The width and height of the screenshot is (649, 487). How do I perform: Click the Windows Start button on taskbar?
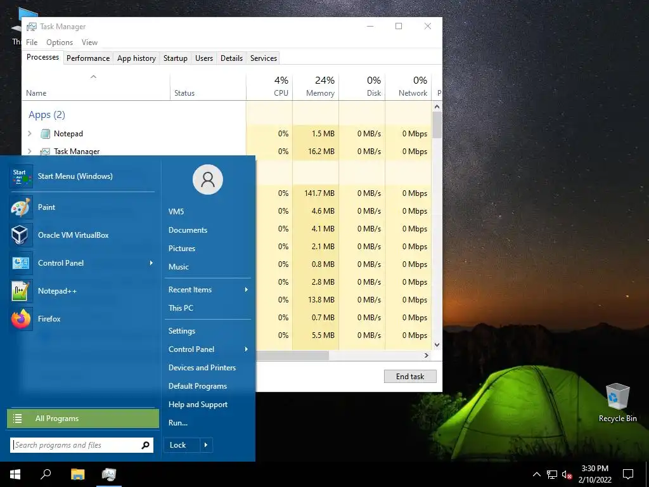click(15, 474)
